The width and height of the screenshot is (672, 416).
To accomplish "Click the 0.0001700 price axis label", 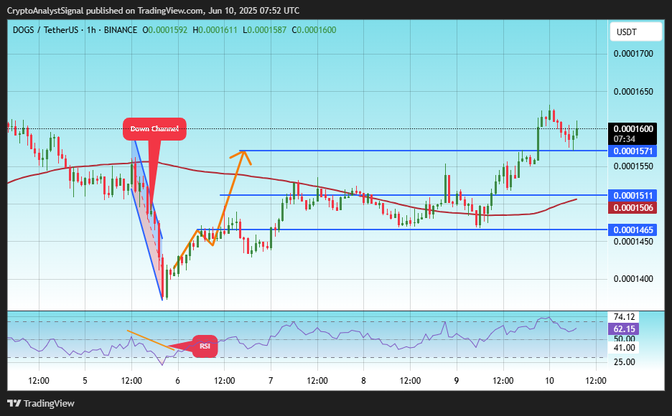I will click(x=633, y=54).
